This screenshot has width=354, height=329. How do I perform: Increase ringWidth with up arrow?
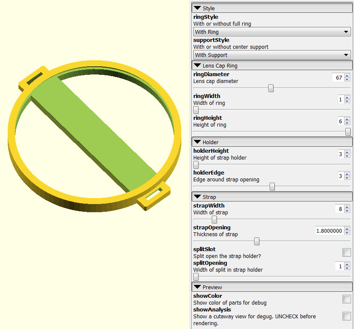coord(347,98)
